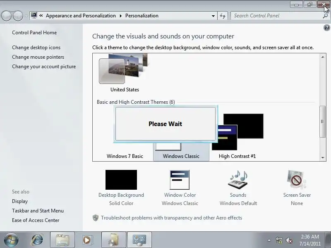This screenshot has width=331, height=248.
Task: Click the search magnifier icon
Action: pyautogui.click(x=325, y=16)
